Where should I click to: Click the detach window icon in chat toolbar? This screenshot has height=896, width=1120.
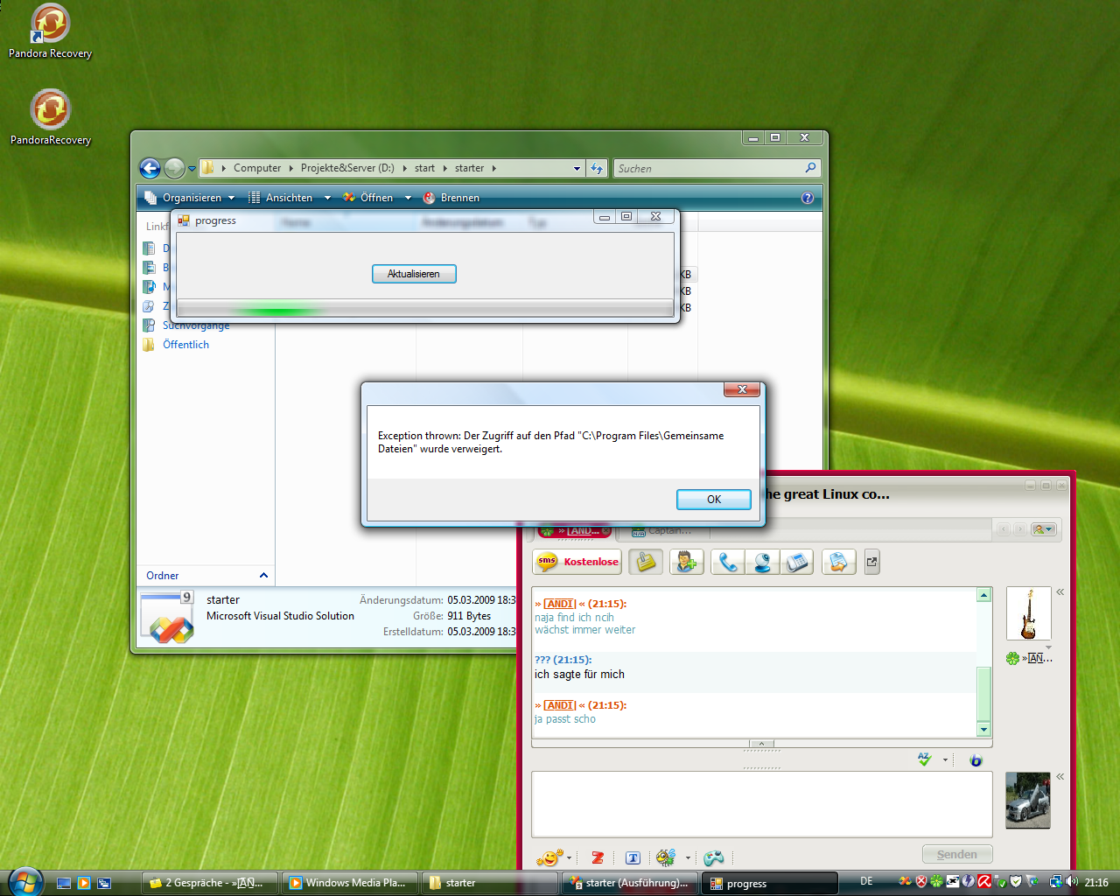click(871, 562)
